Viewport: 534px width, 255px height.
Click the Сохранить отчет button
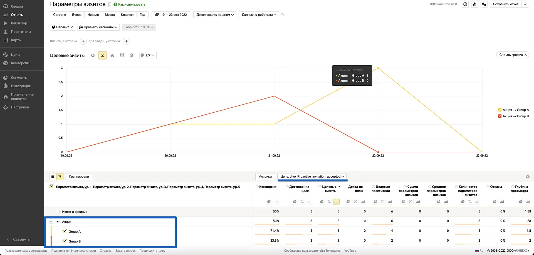(x=505, y=4)
